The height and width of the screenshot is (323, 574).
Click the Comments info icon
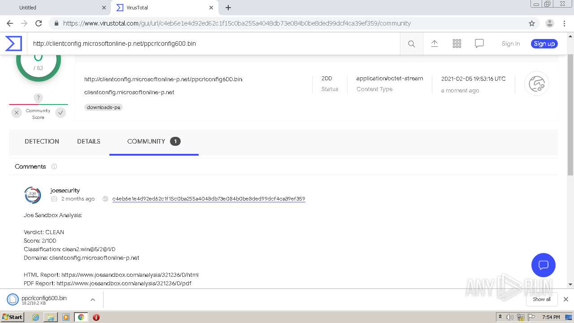click(x=54, y=166)
